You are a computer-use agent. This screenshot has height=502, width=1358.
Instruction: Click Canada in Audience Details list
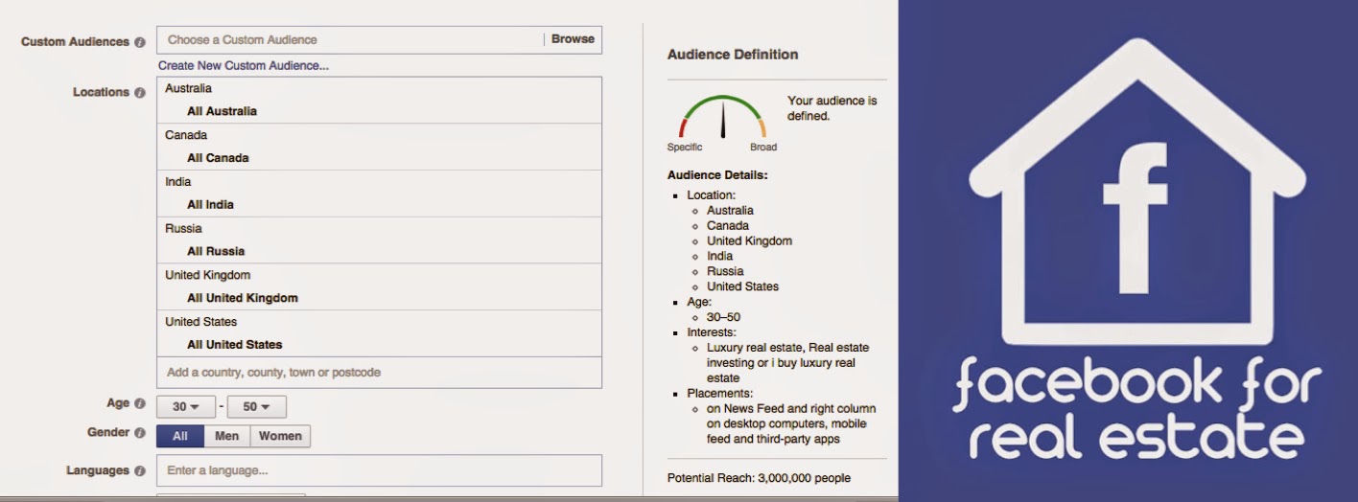click(728, 226)
